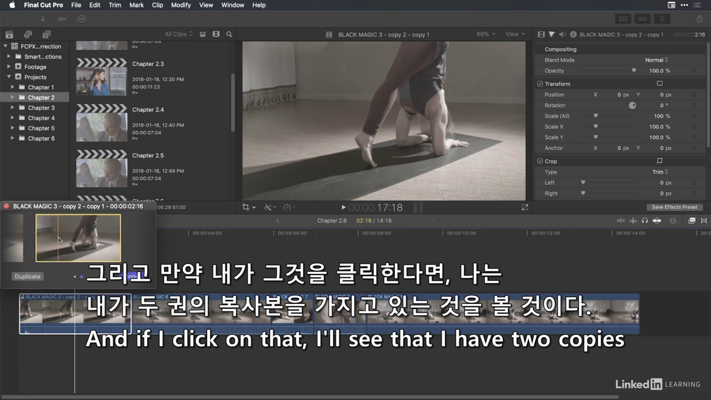Open Effects browser icon
This screenshot has height=400, width=711.
[692, 221]
